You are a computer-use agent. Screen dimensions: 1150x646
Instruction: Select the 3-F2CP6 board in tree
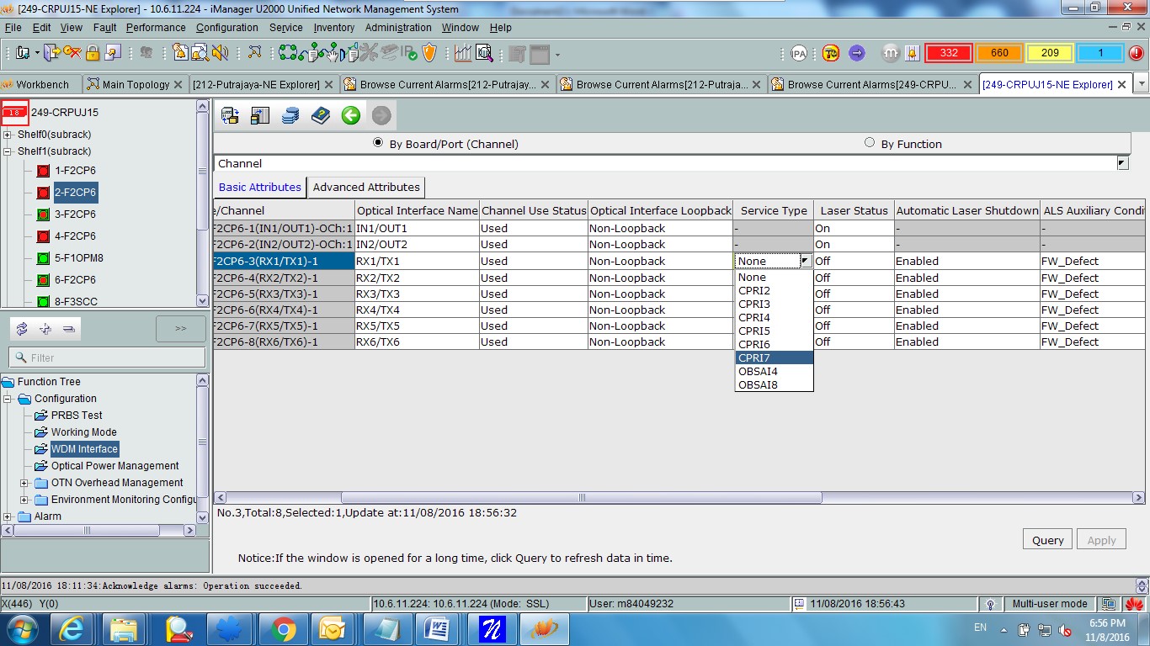(x=75, y=214)
